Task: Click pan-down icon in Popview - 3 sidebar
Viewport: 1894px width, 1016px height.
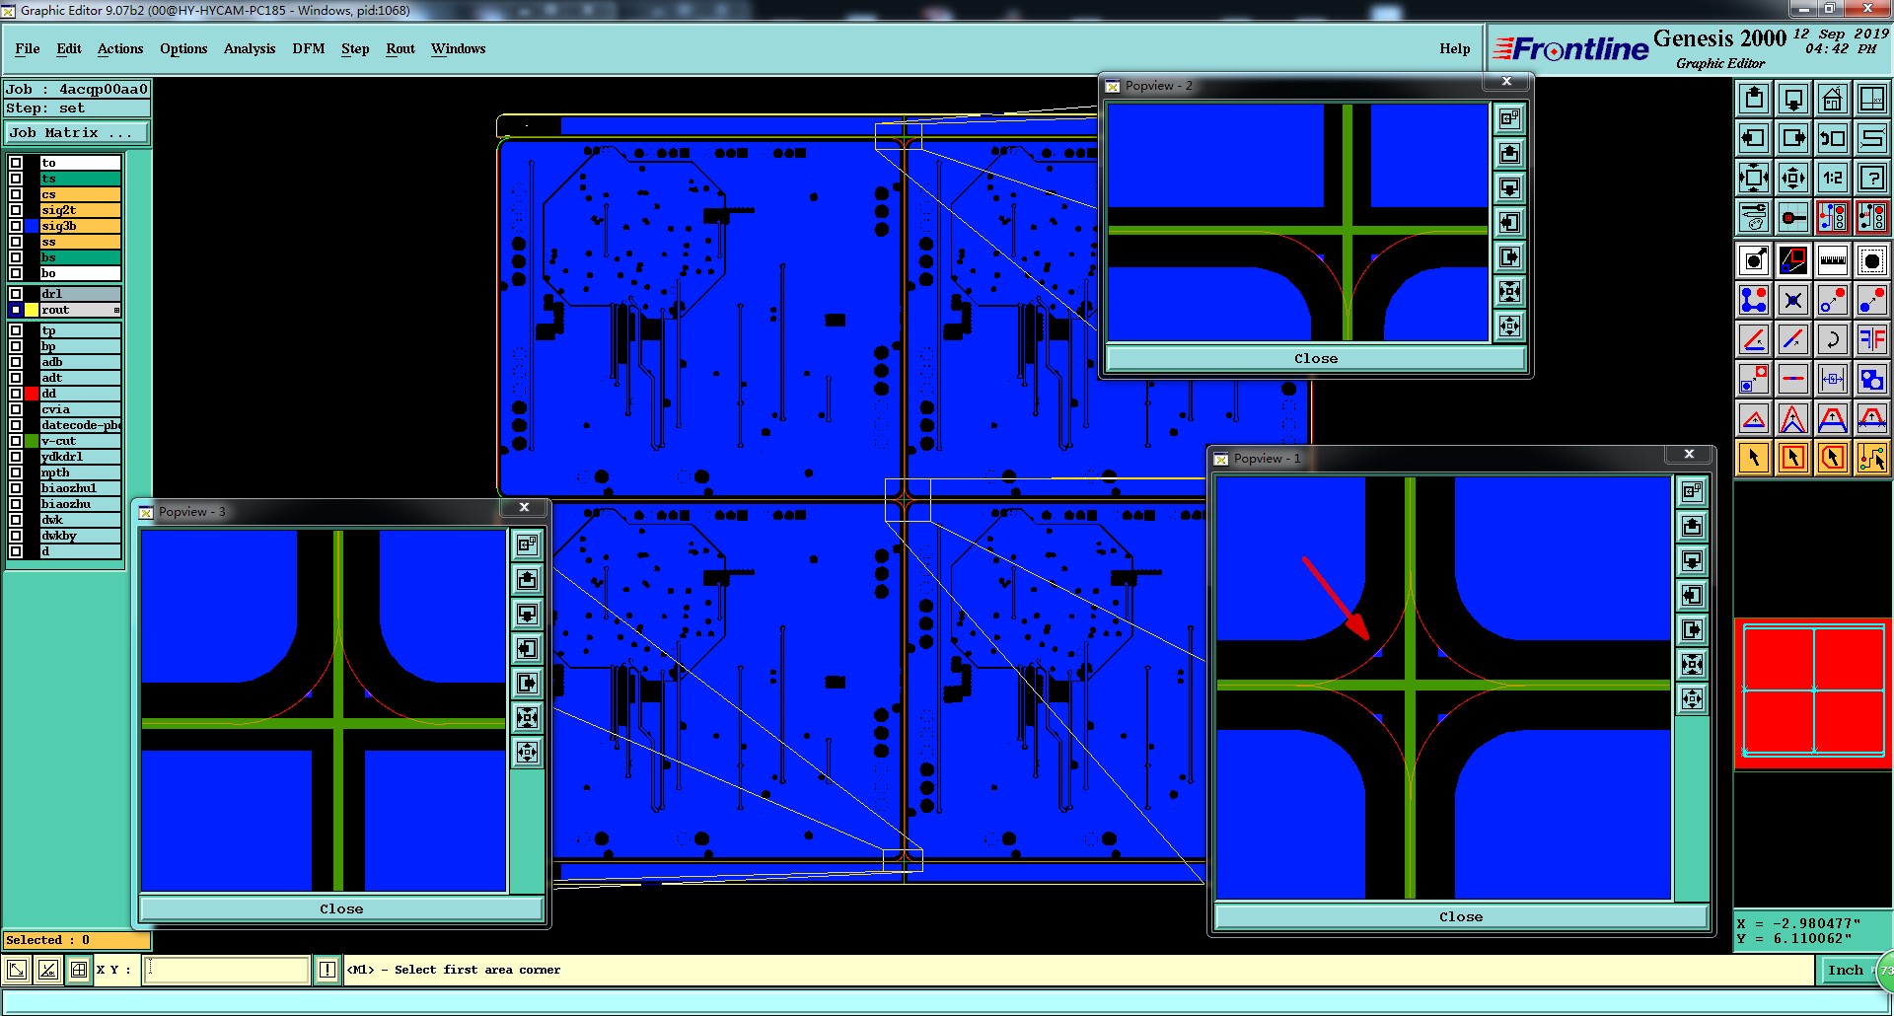Action: click(528, 614)
